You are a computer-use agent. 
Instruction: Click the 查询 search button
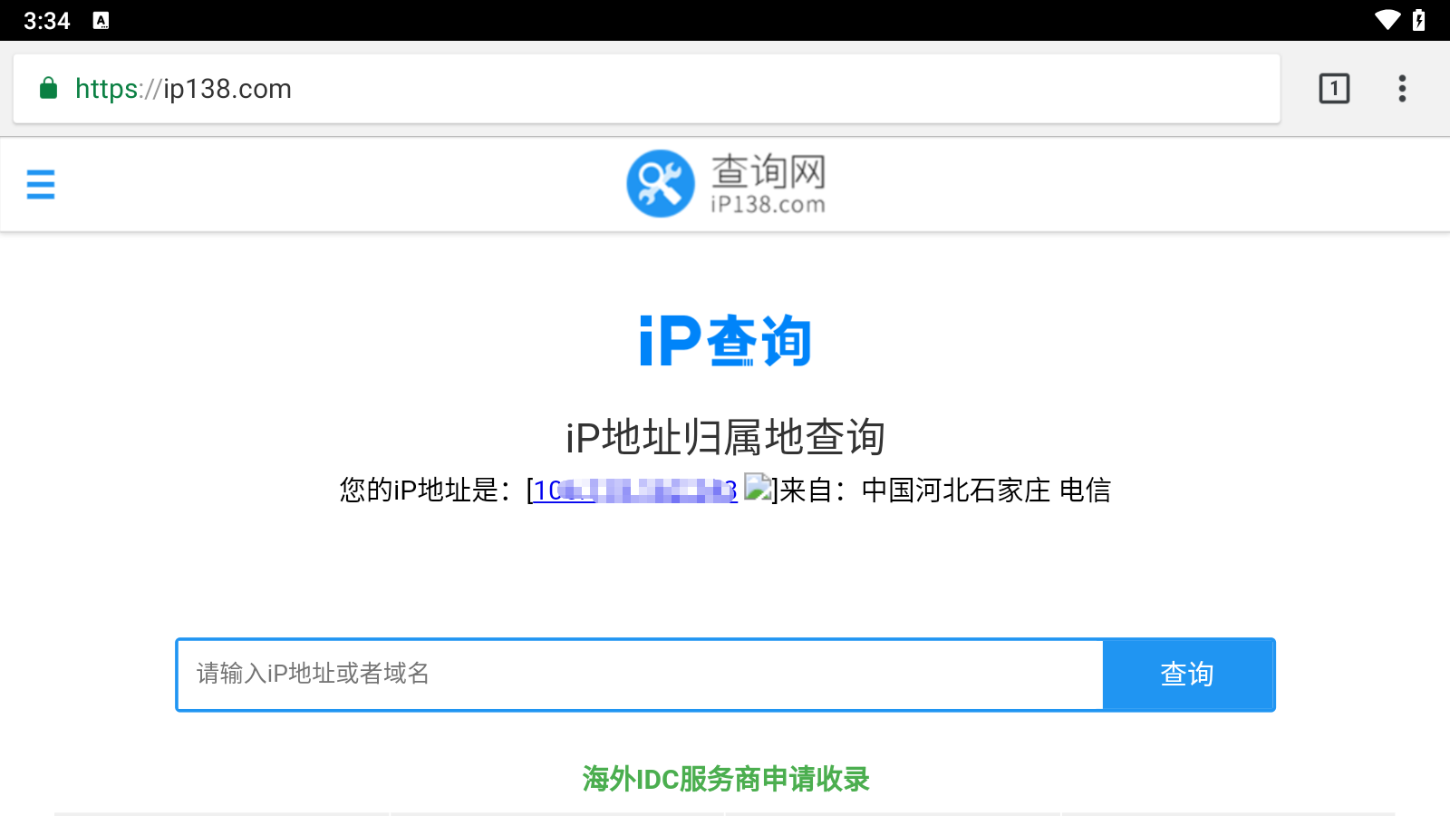(1188, 675)
